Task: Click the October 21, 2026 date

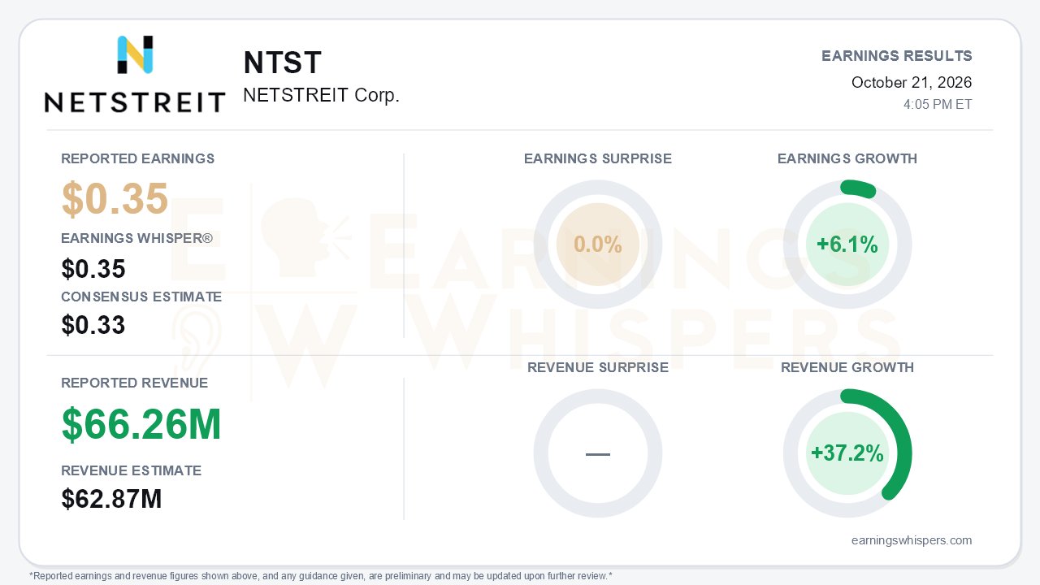Action: 912,82
